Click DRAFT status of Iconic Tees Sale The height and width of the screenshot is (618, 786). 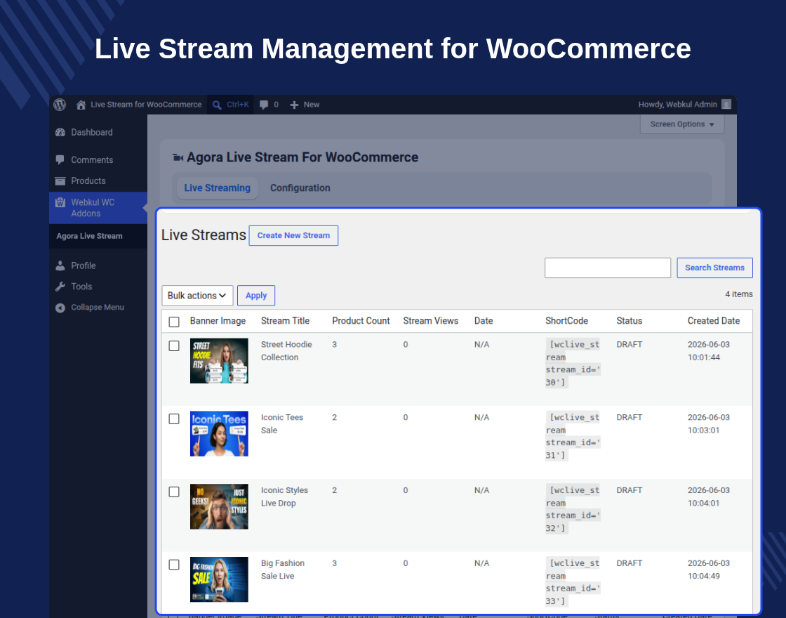click(x=630, y=417)
